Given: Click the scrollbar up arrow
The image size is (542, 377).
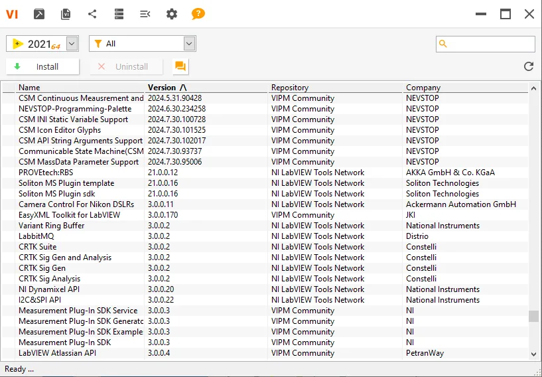Looking at the screenshot, I should coord(533,88).
